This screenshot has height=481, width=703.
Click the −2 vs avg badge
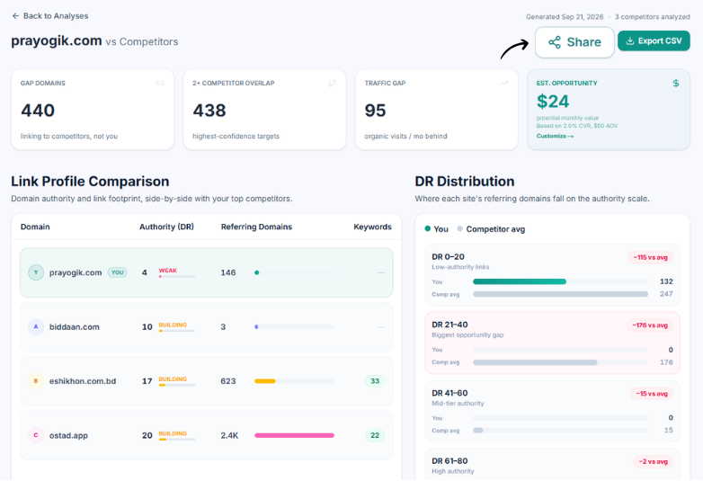653,461
